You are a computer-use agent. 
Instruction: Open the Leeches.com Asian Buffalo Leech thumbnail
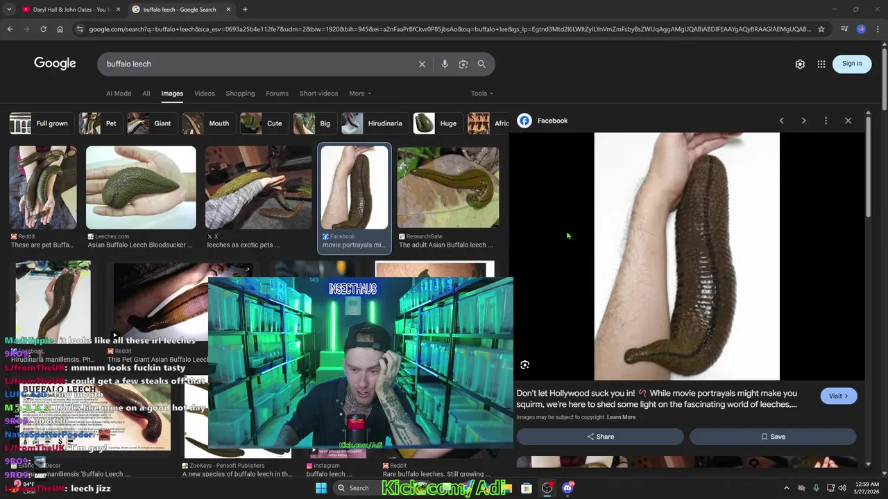tap(141, 187)
